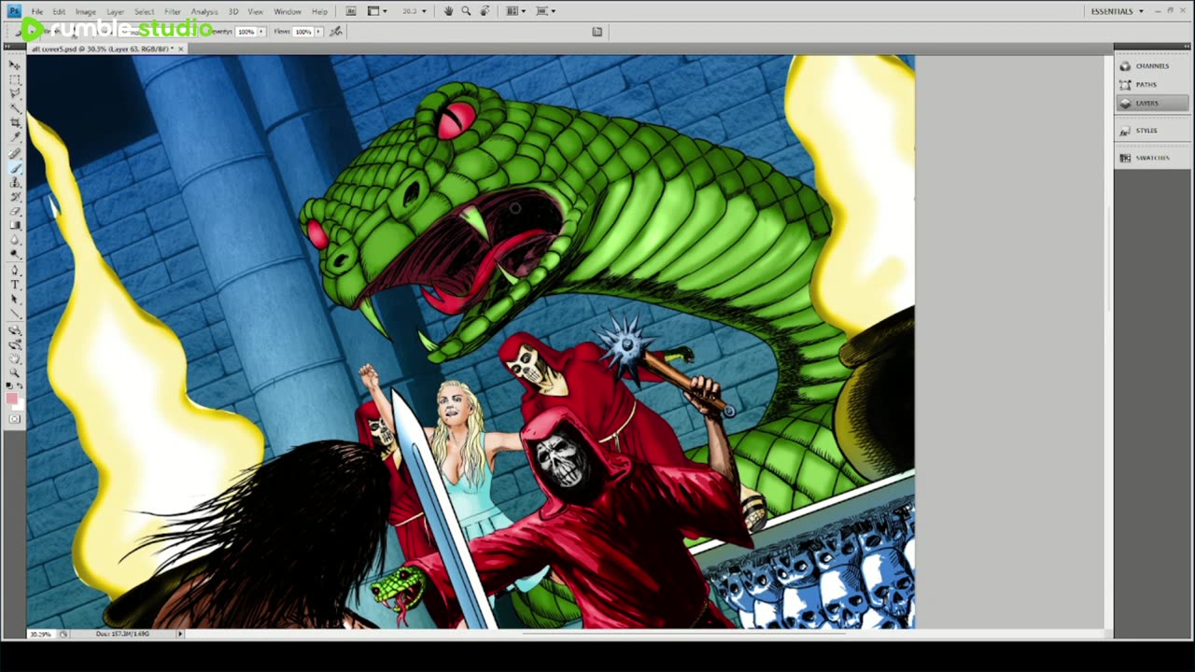
Task: Select the Rectangular Marquee tool
Action: click(x=15, y=80)
